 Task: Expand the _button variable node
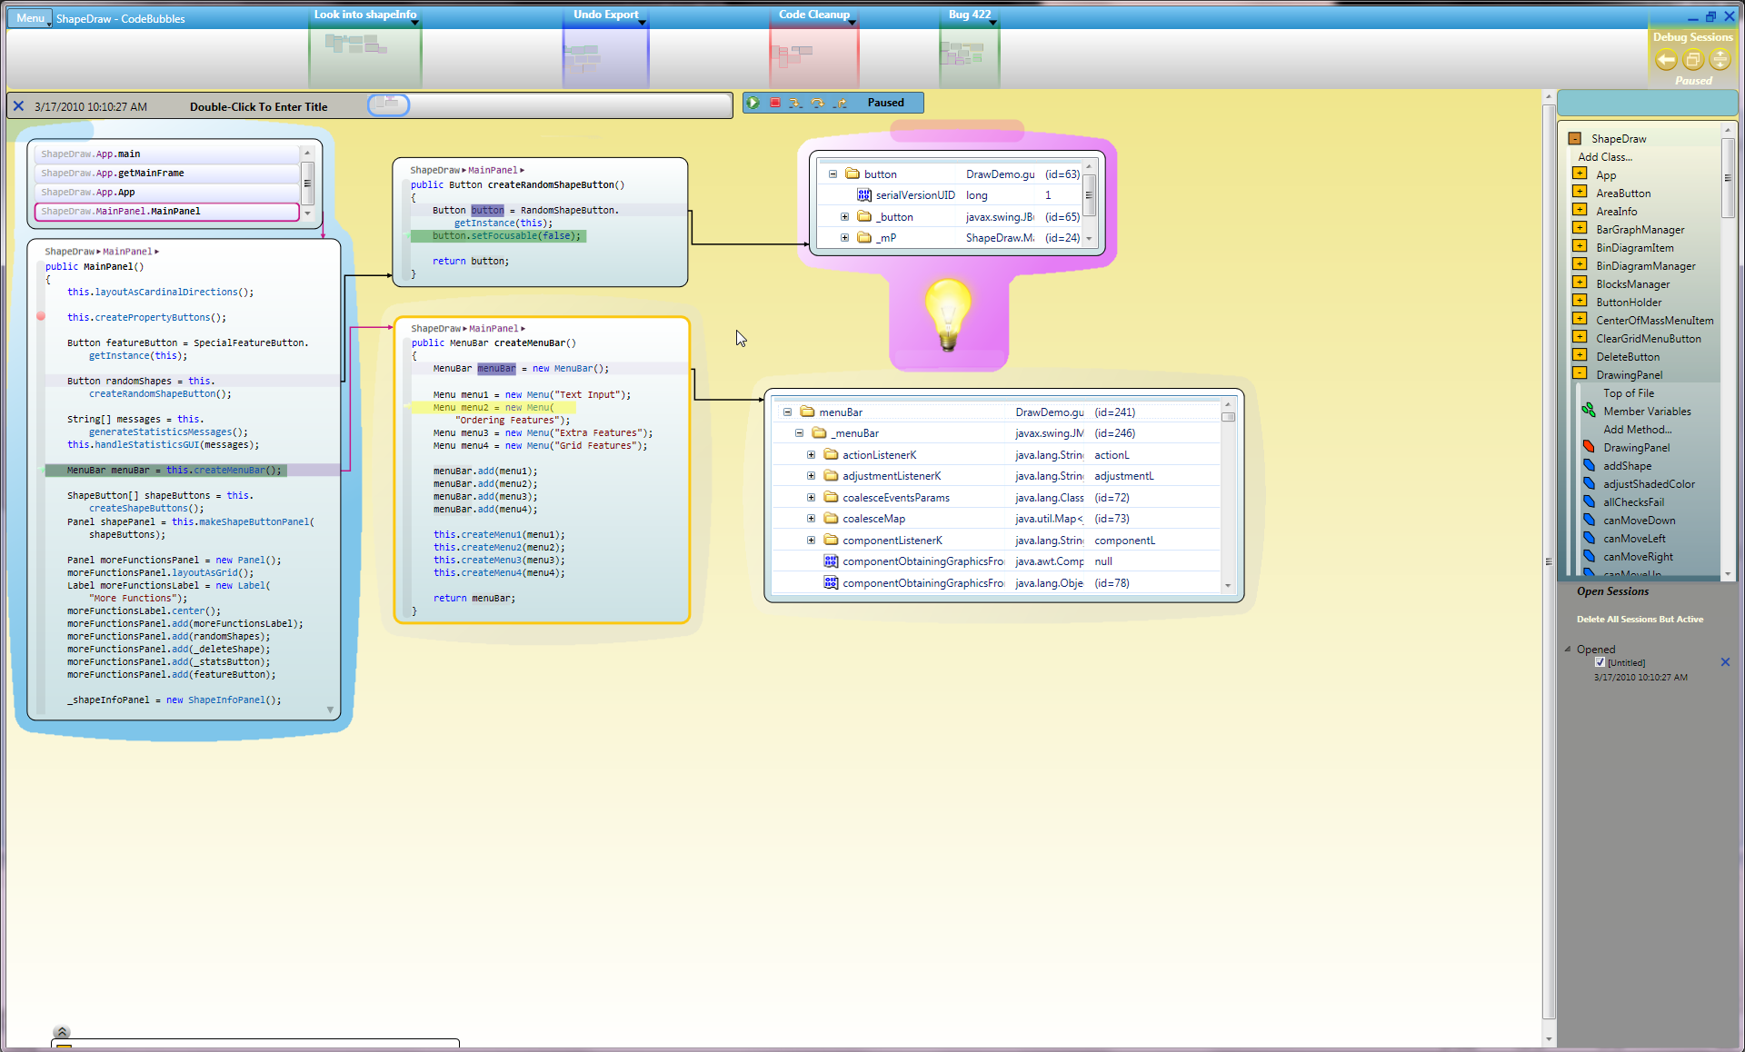(844, 216)
